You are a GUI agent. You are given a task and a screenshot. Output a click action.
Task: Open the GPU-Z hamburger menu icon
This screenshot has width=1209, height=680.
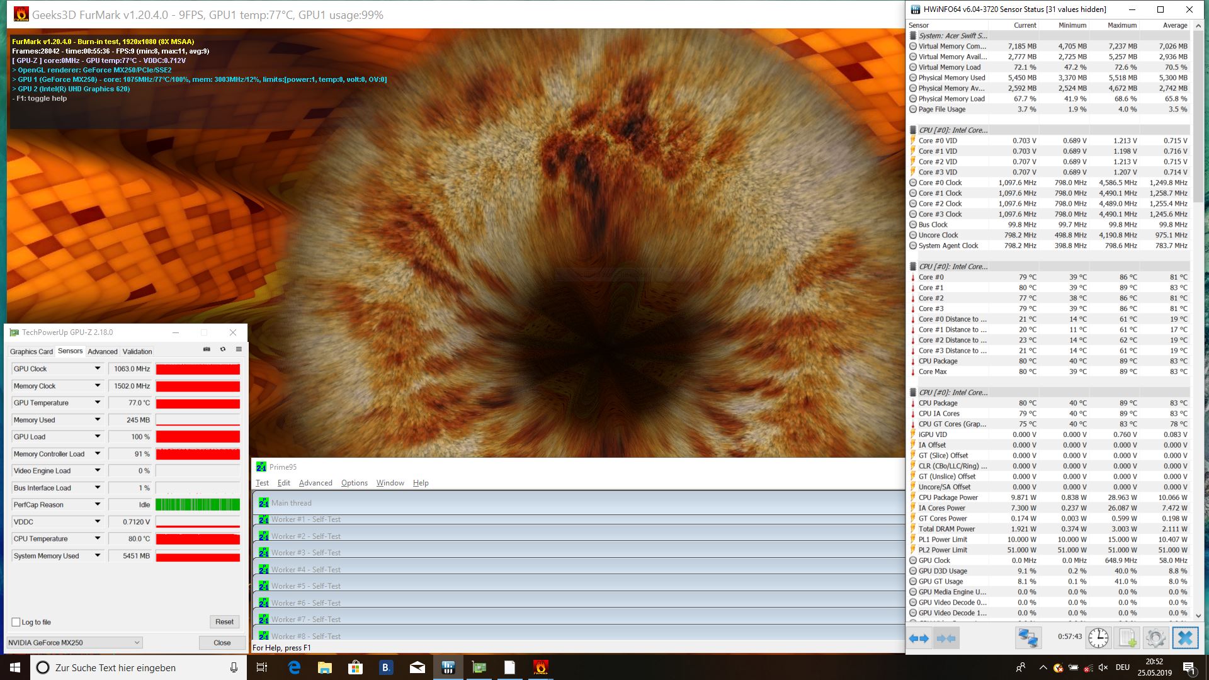(x=239, y=349)
